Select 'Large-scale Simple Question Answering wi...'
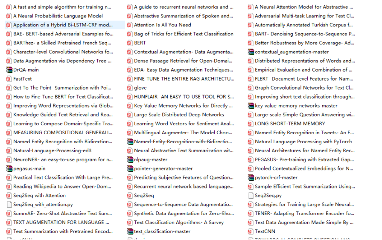Viewport: 382px width, 240px height. pyautogui.click(x=304, y=115)
